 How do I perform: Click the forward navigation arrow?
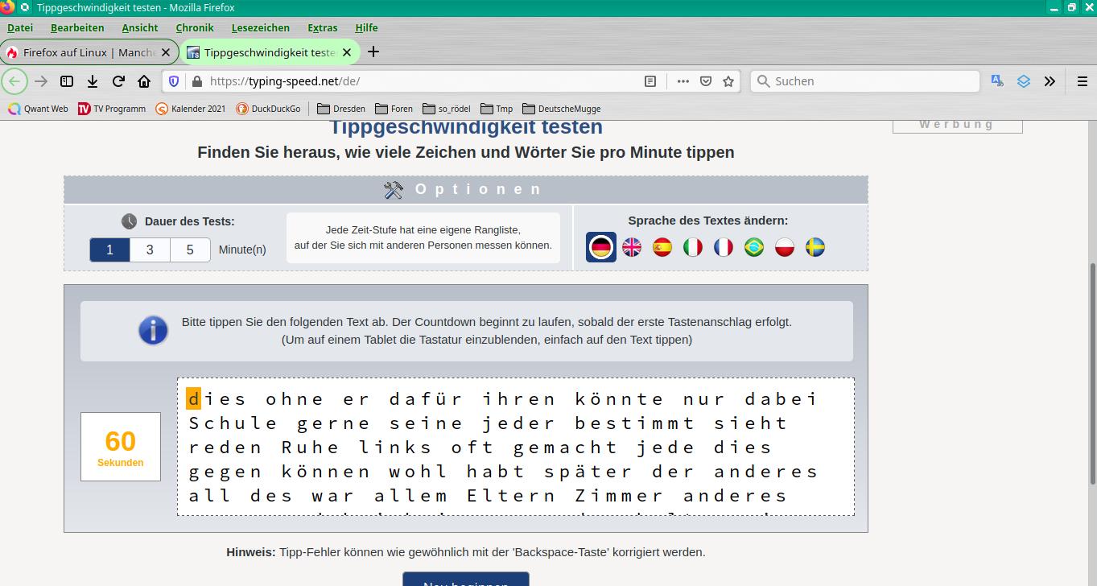(41, 81)
